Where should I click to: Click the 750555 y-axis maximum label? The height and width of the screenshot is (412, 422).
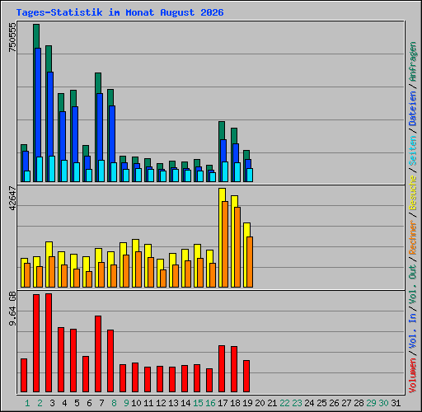coord(12,37)
